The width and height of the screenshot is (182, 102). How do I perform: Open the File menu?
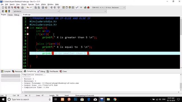2,5
